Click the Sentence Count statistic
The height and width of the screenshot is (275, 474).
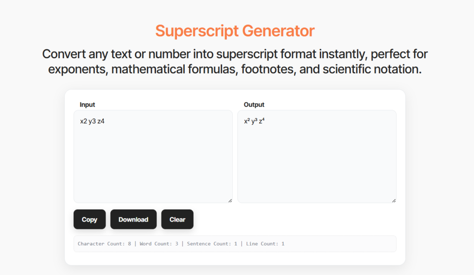(x=213, y=244)
